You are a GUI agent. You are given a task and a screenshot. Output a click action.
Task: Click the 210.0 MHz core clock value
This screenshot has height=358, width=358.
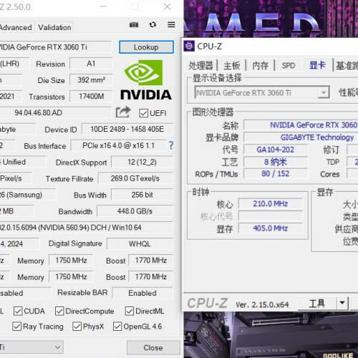click(270, 203)
